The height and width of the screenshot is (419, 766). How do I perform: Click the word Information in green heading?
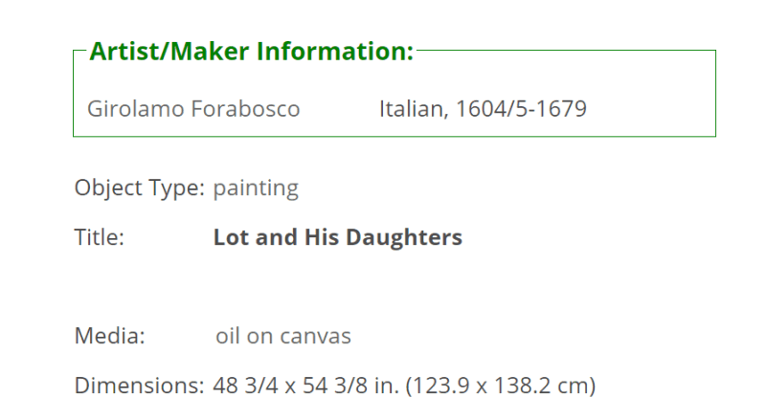pyautogui.click(x=335, y=52)
